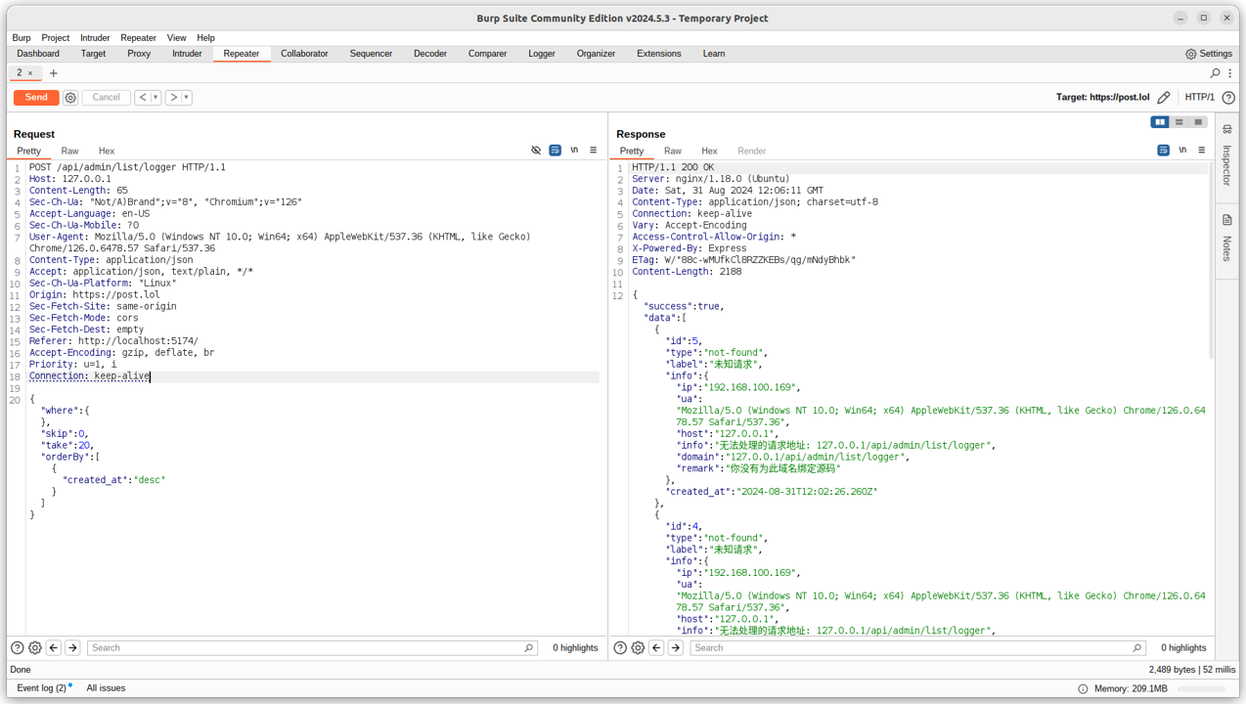Expand forward history dropdown arrow
The height and width of the screenshot is (704, 1246).
[186, 98]
